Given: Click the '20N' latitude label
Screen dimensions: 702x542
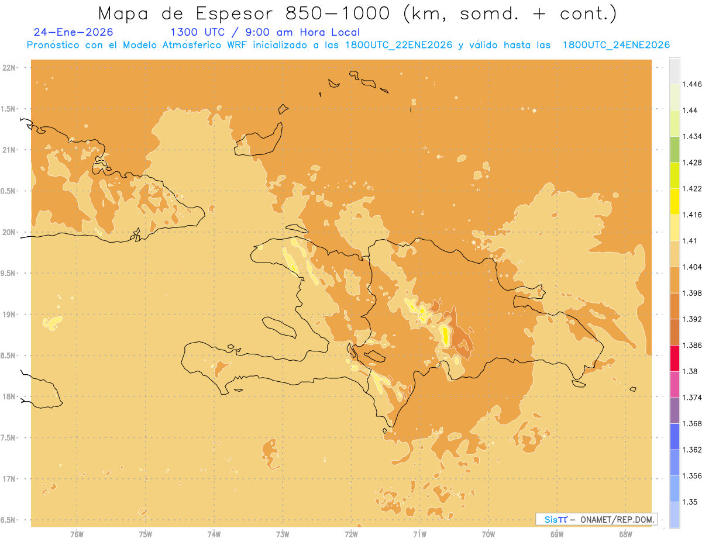Looking at the screenshot, I should (x=10, y=232).
